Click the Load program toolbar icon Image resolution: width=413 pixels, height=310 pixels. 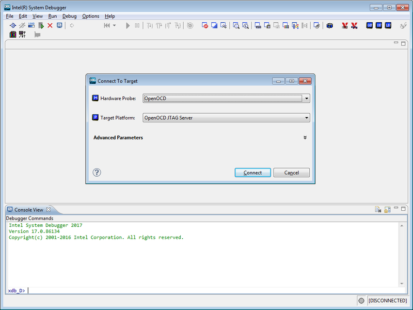pos(31,25)
